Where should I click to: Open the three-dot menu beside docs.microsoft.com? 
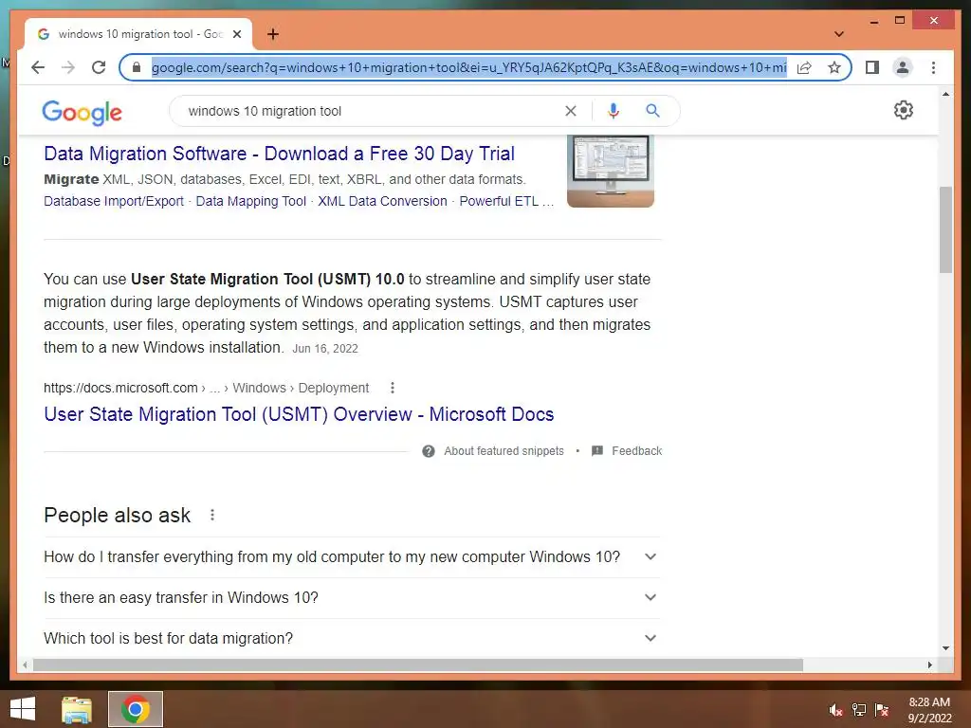392,388
